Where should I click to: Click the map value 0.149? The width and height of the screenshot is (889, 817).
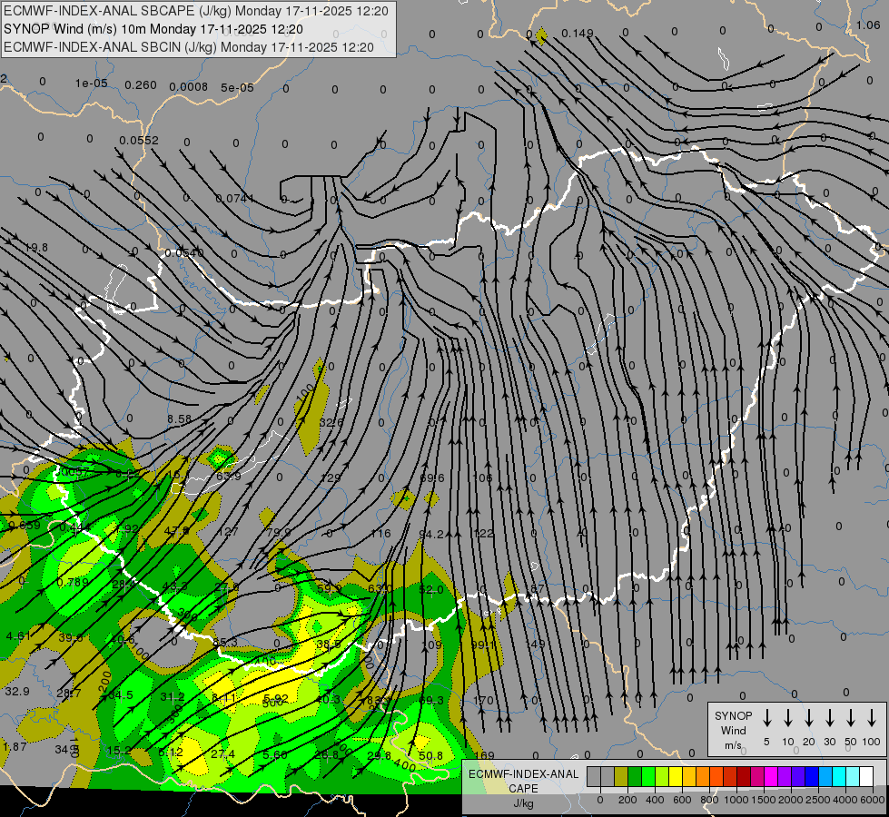pos(578,34)
